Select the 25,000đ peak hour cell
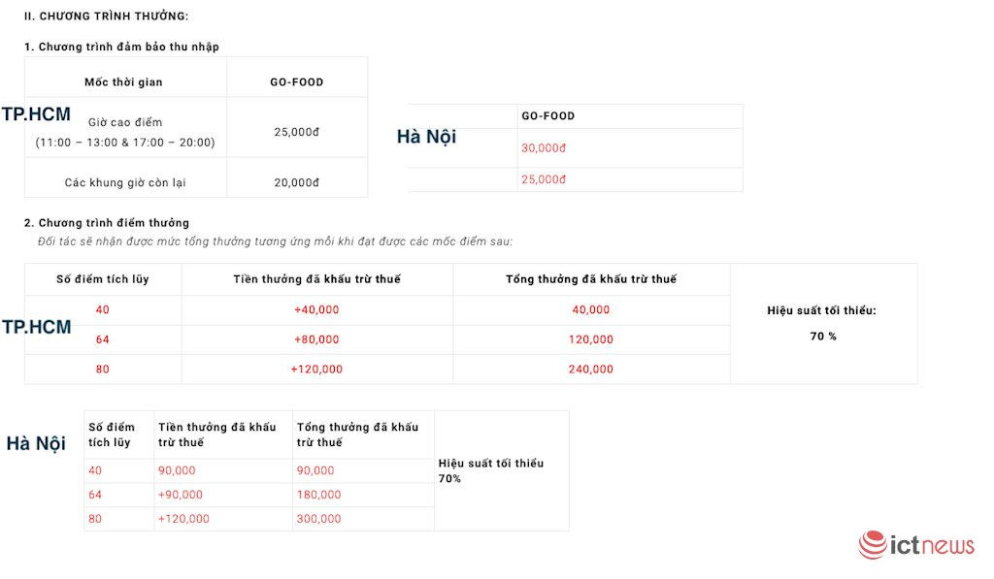 [296, 132]
